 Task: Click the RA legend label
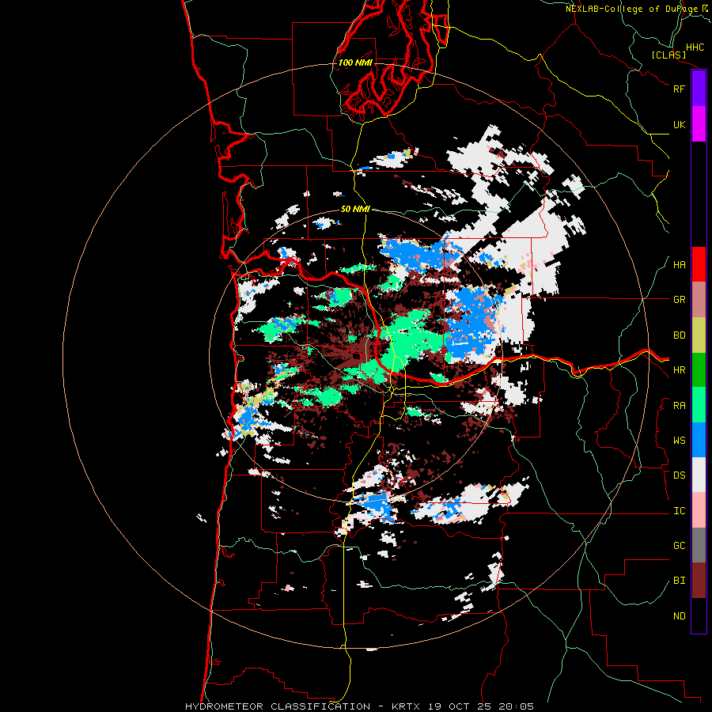tap(679, 406)
